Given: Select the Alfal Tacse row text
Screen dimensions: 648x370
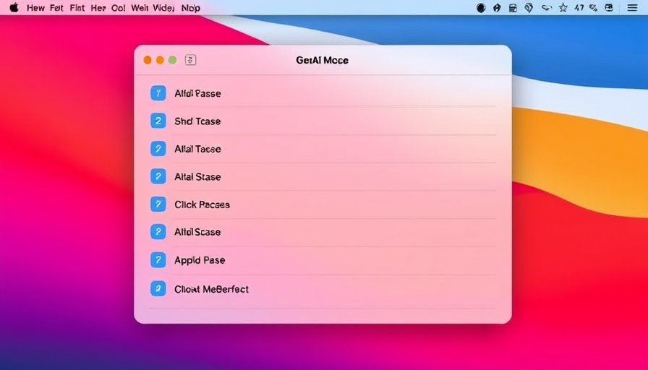Looking at the screenshot, I should tap(197, 149).
